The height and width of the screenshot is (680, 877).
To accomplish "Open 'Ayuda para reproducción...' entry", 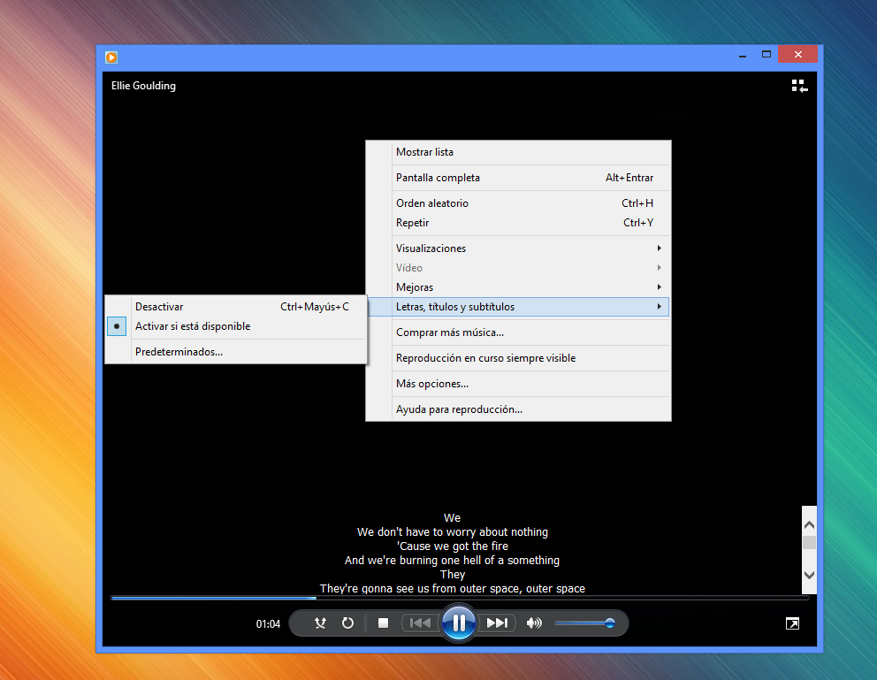I will tap(459, 409).
